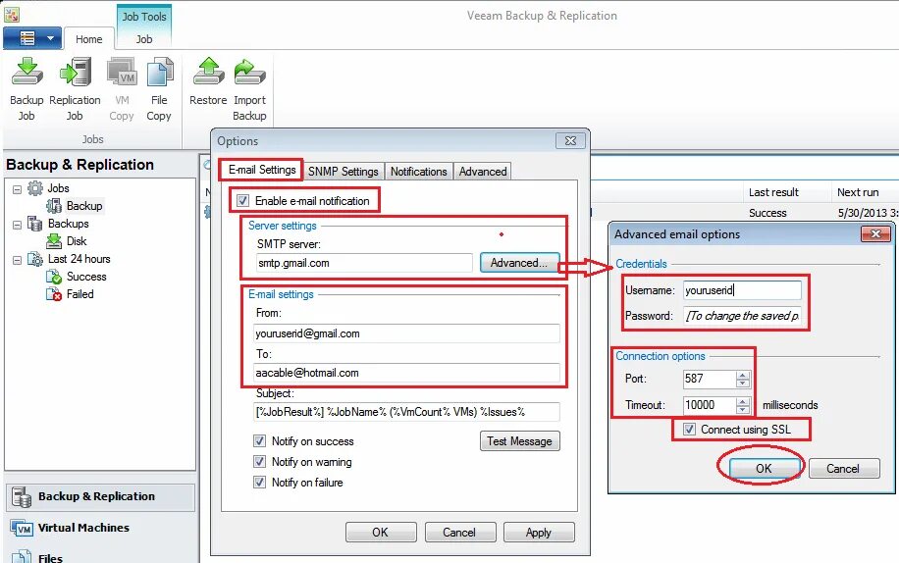The image size is (899, 563).
Task: Confirm OK in Advanced email options
Action: coord(764,469)
